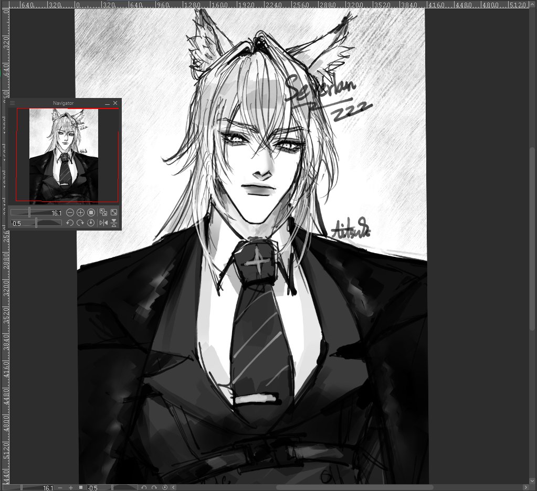Click status bar rotation field showing -0.5
Viewport: 537px width, 491px height.
coord(112,487)
